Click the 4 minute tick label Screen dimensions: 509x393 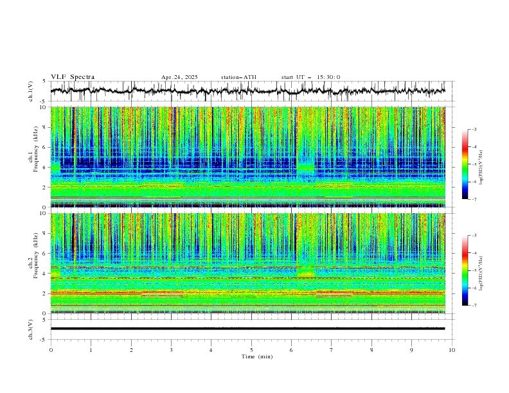(x=211, y=350)
